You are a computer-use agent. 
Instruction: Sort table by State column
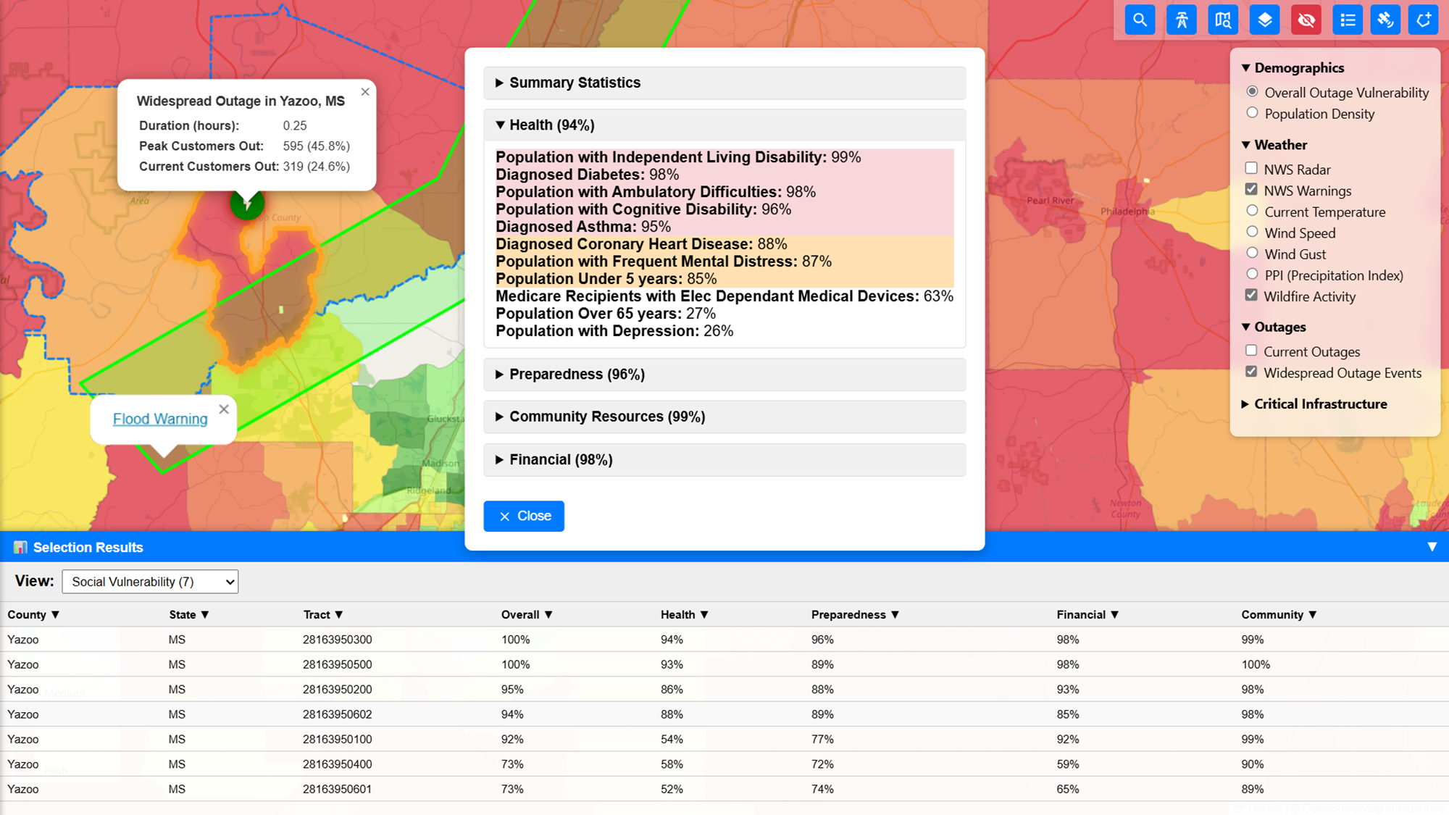(189, 614)
